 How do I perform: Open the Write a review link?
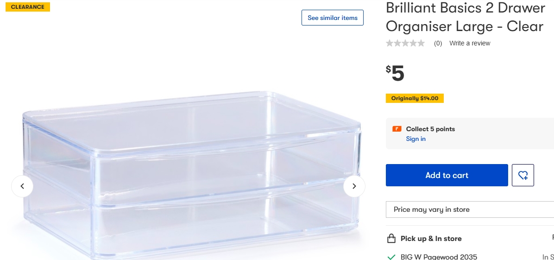click(x=470, y=43)
